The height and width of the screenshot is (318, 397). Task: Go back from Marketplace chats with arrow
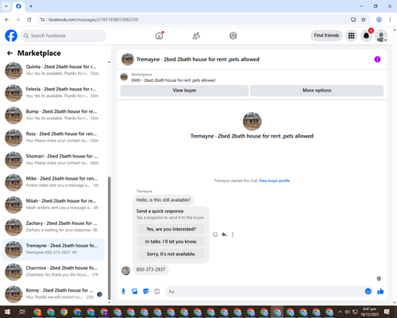10,53
